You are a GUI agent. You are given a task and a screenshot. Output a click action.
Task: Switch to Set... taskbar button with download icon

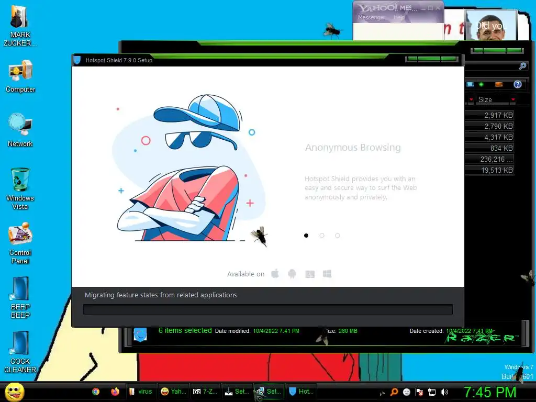pos(237,392)
